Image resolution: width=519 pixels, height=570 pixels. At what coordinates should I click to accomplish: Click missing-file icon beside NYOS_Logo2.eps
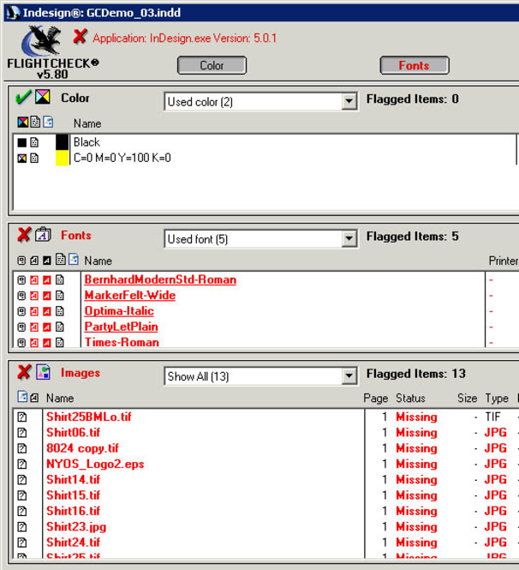pos(22,465)
